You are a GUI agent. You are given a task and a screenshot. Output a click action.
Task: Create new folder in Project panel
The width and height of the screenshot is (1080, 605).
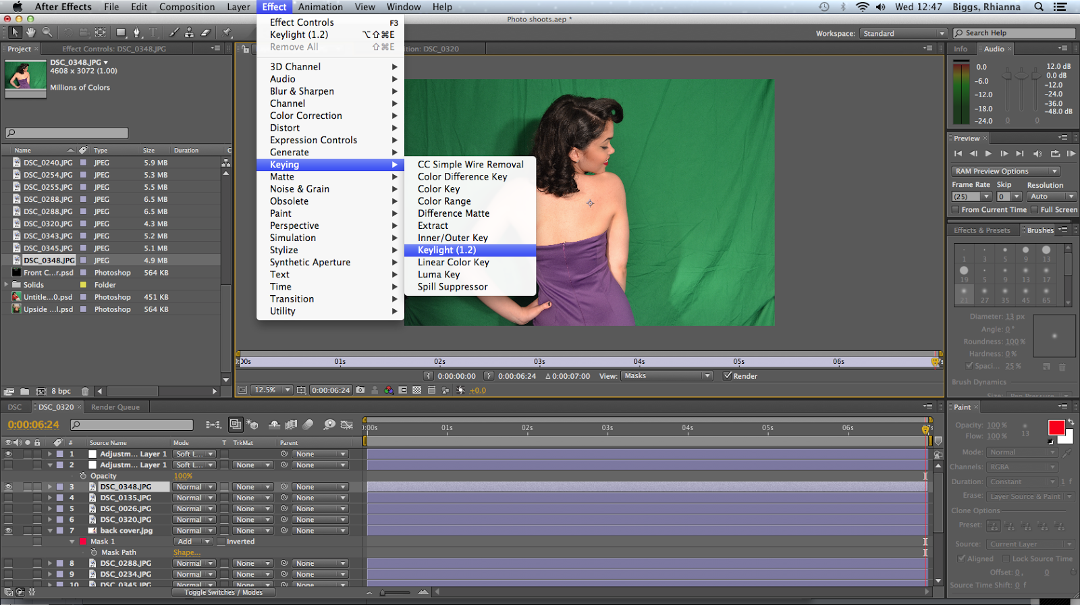pyautogui.click(x=24, y=391)
